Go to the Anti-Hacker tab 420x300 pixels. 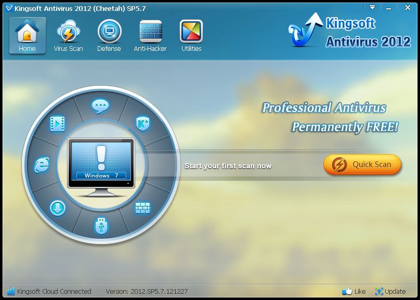(x=150, y=35)
